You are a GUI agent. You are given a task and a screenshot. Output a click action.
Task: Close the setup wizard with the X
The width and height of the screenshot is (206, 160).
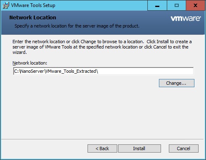click(x=195, y=5)
